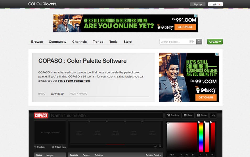Select the fifth color not set slot
This screenshot has width=250, height=157.
[x=152, y=133]
